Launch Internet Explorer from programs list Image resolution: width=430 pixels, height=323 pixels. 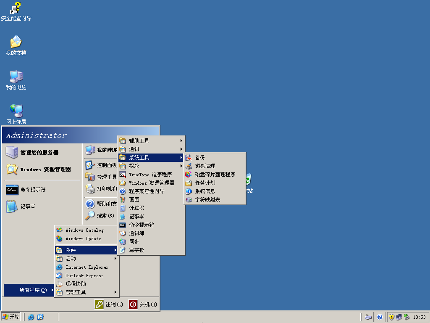click(x=87, y=267)
